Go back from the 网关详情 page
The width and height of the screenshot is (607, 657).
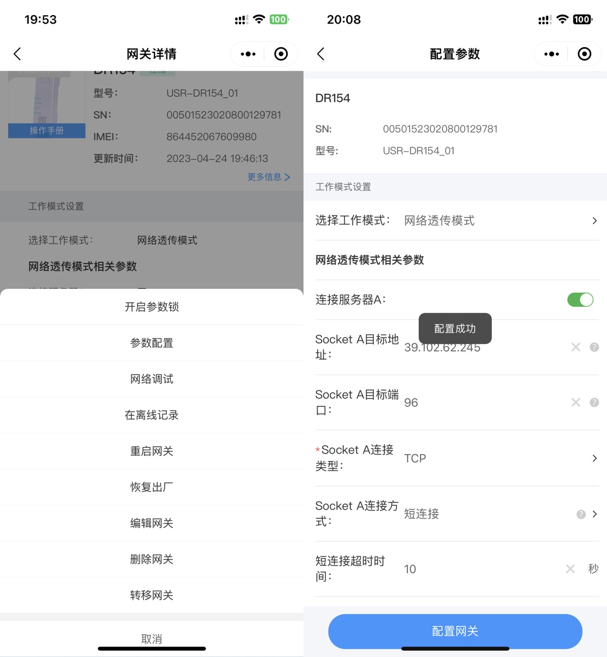tap(17, 54)
